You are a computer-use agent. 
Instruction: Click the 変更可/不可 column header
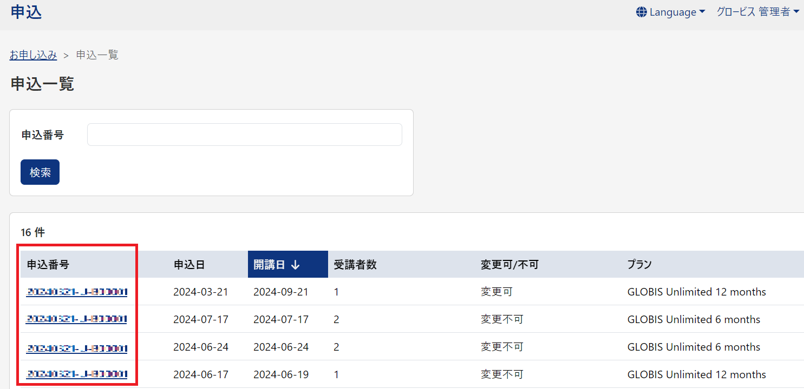pyautogui.click(x=509, y=265)
